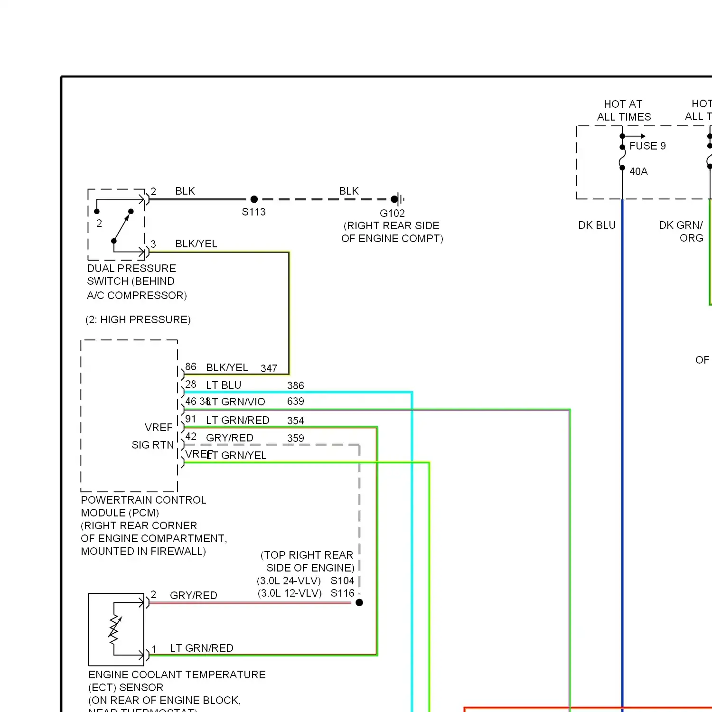The height and width of the screenshot is (712, 712).
Task: Click the fuse 9 symbol
Action: tap(622, 157)
